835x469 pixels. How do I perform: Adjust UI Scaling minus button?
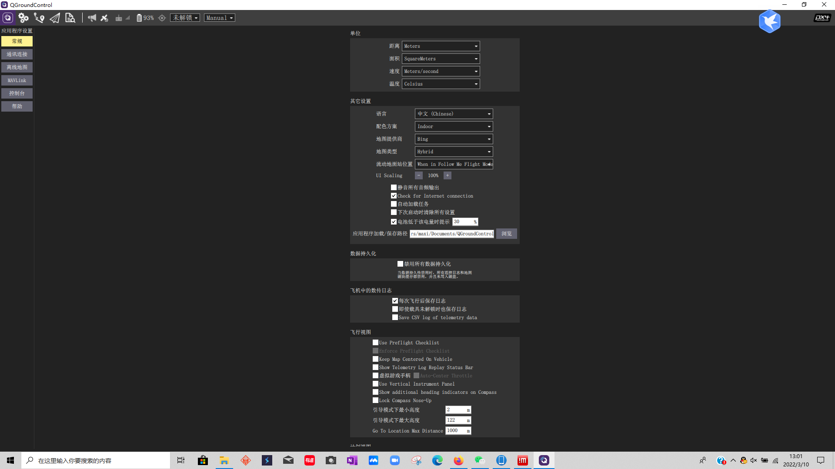pos(418,176)
